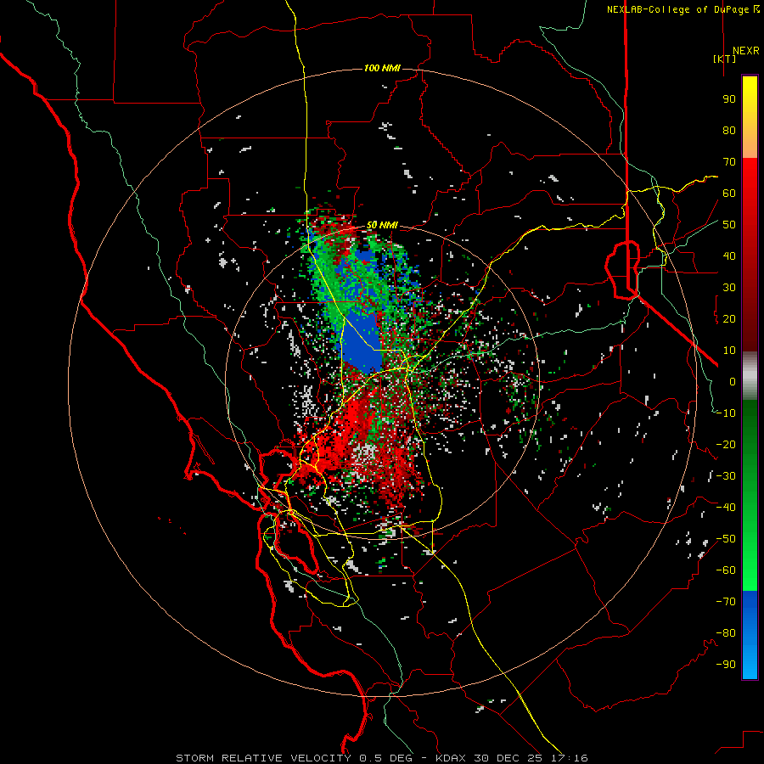Select the 10 value on the legend
Screen dimensions: 764x764
(729, 351)
